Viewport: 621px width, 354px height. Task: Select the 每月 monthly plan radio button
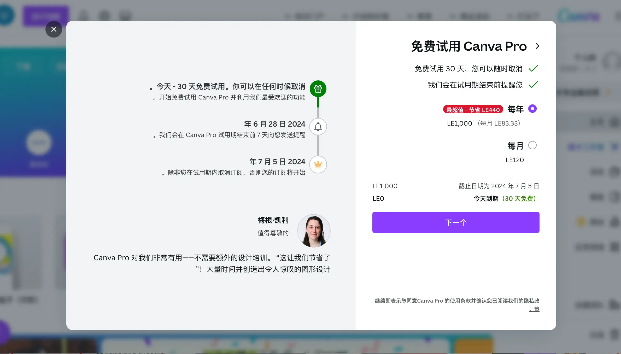click(x=532, y=145)
